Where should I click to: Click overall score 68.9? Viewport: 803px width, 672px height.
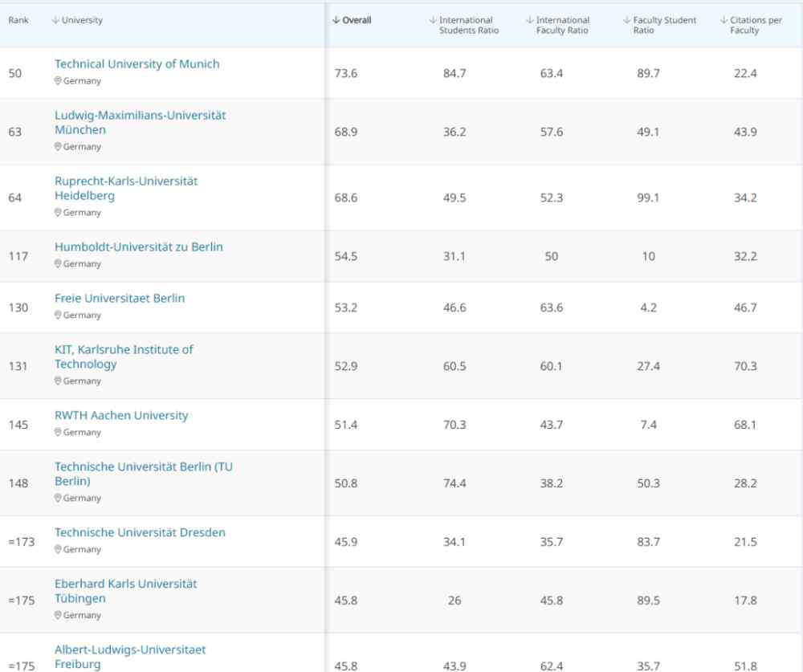point(345,132)
